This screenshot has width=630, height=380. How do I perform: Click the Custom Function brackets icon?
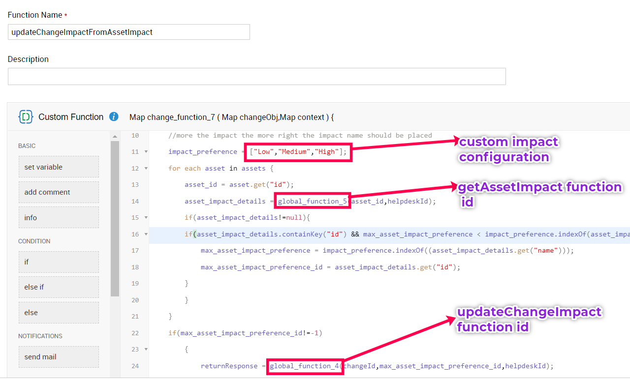(26, 117)
